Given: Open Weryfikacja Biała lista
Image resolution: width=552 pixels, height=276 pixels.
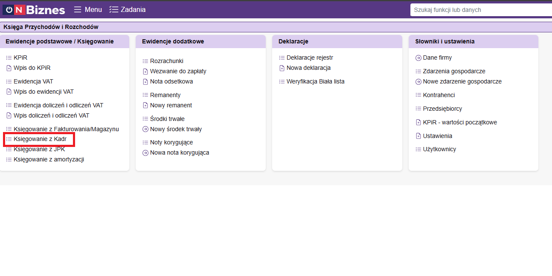Looking at the screenshot, I should (315, 81).
